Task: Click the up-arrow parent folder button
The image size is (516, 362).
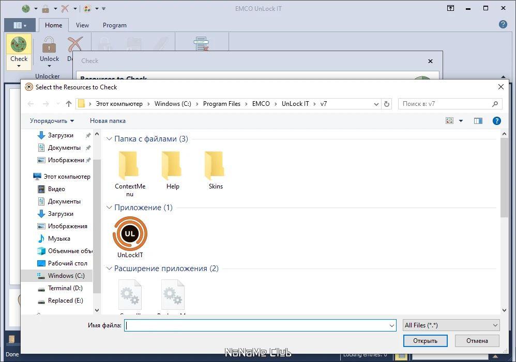Action: [68, 104]
